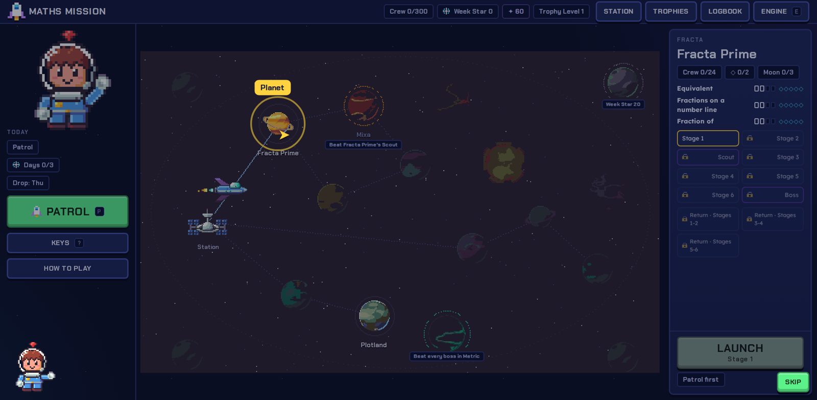Select the Fracta Prime planet on the map
817x400 pixels.
278,124
